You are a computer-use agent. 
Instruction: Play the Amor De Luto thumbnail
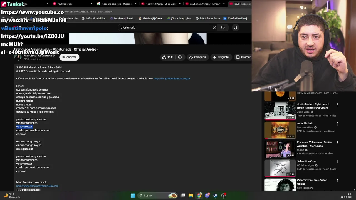280,130
